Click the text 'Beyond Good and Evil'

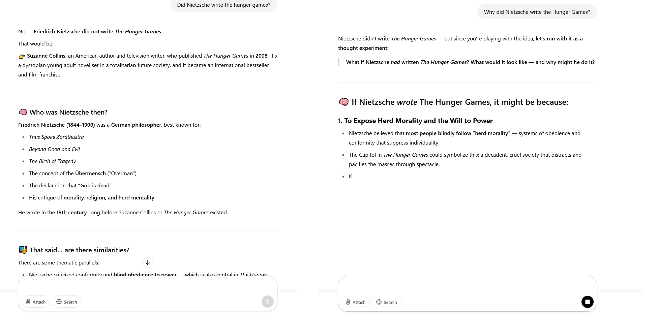click(54, 149)
